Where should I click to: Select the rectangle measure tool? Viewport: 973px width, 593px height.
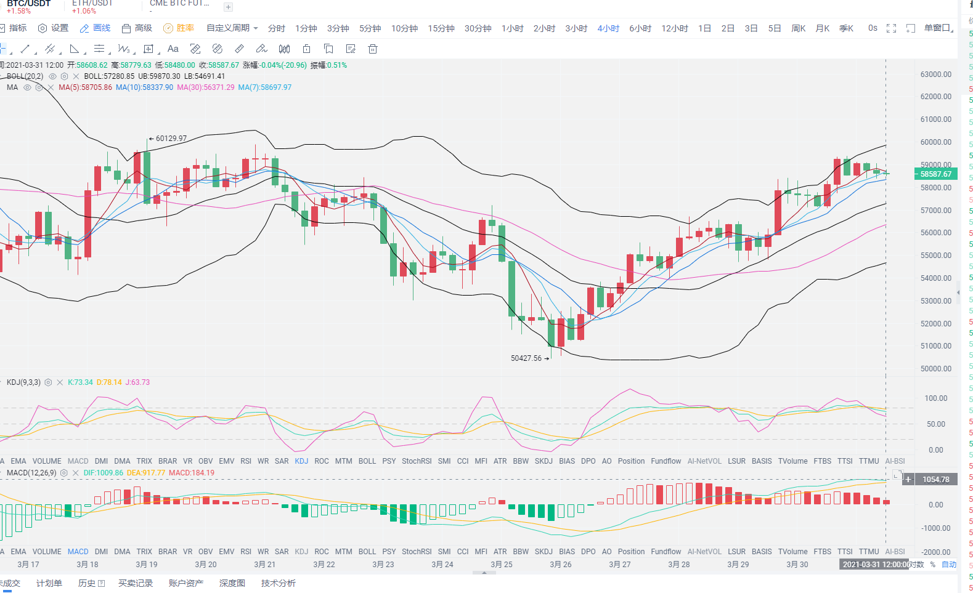pyautogui.click(x=149, y=49)
